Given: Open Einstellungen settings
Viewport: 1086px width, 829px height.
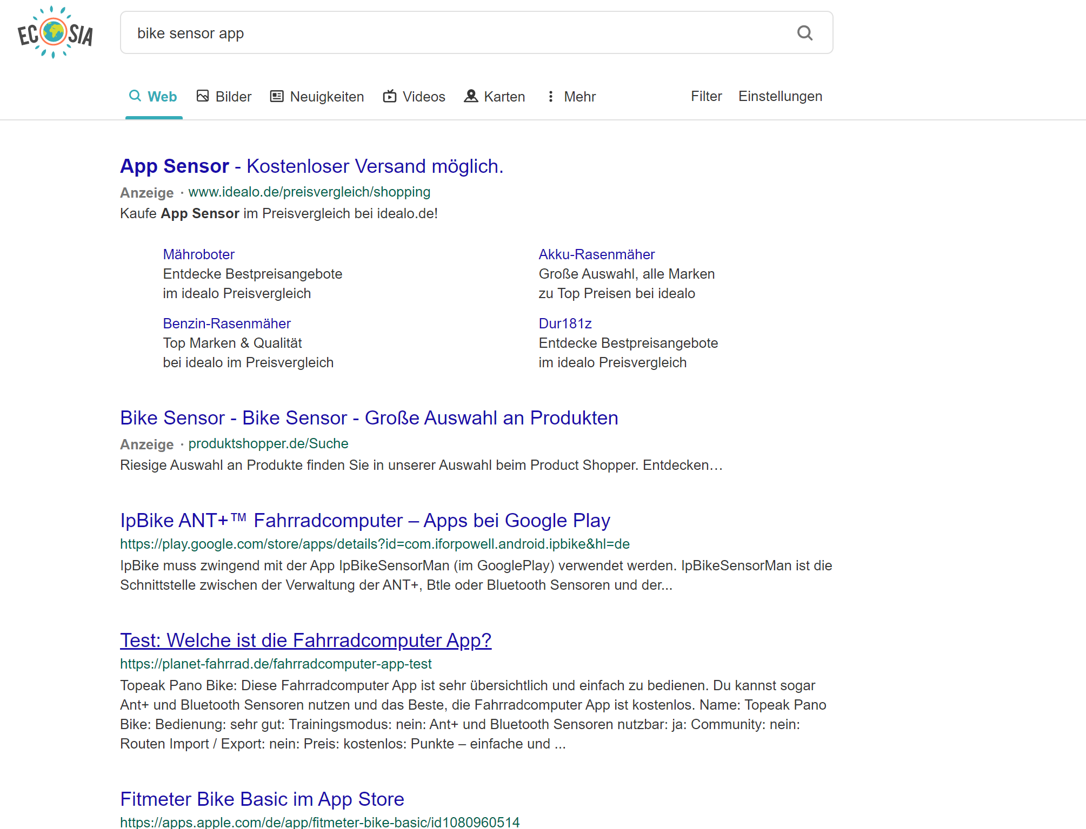Looking at the screenshot, I should (780, 96).
